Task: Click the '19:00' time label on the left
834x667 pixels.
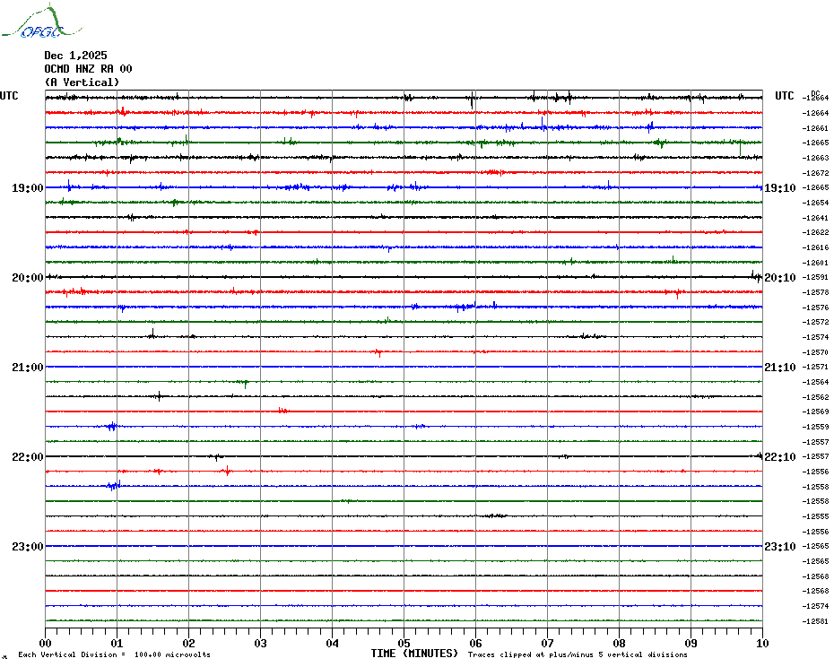Action: point(28,187)
